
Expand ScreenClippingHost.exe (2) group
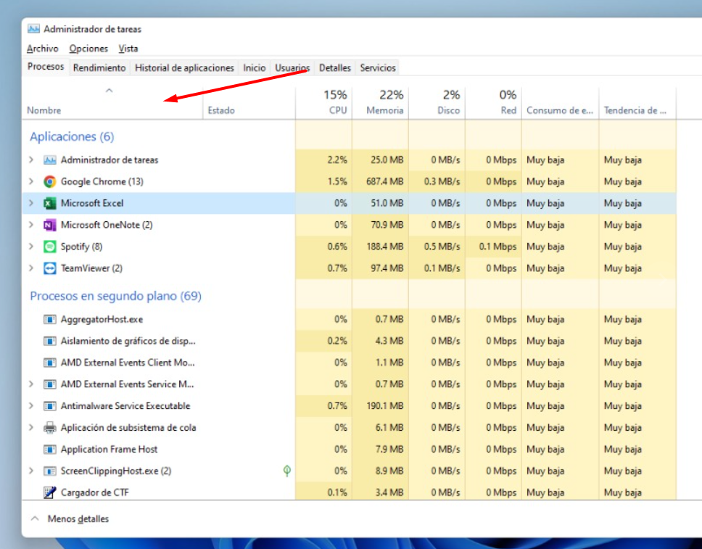(31, 471)
